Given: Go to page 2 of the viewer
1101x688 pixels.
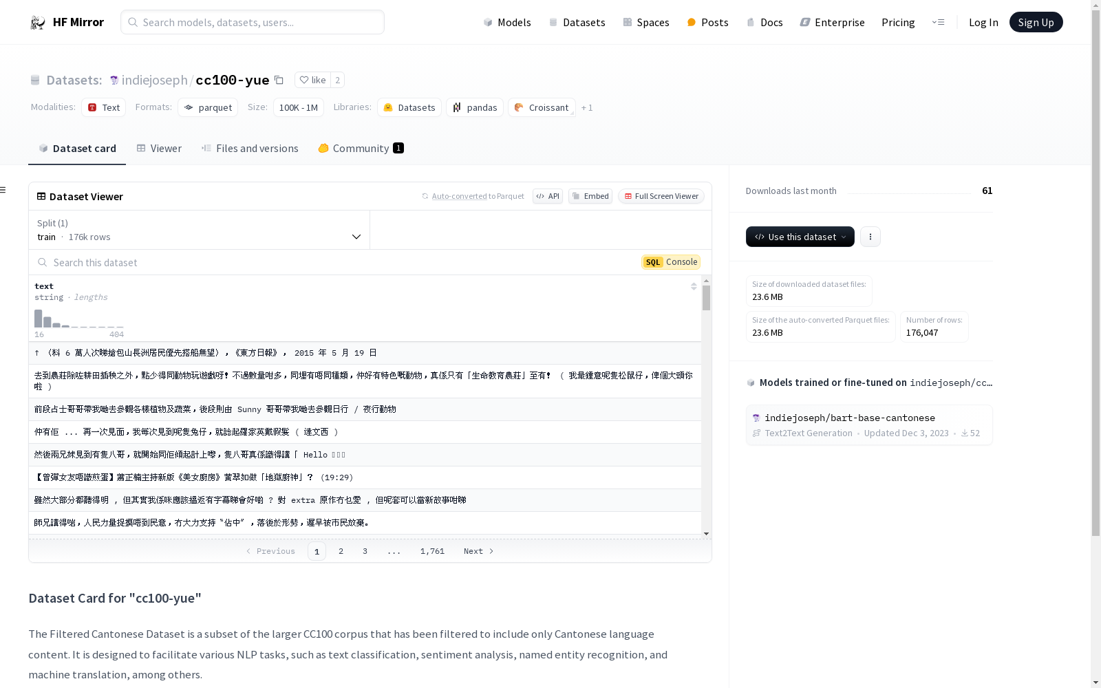Looking at the screenshot, I should click(341, 551).
